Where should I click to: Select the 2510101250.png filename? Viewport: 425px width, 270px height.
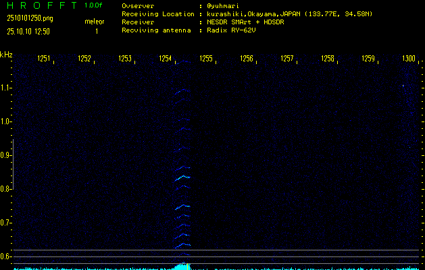[x=30, y=18]
